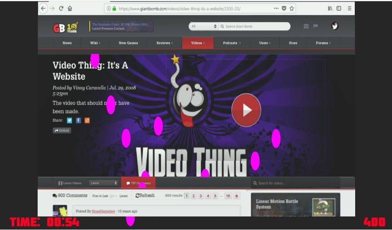392x230 pixels.
Task: Open the browser library icon
Action: (330, 9)
